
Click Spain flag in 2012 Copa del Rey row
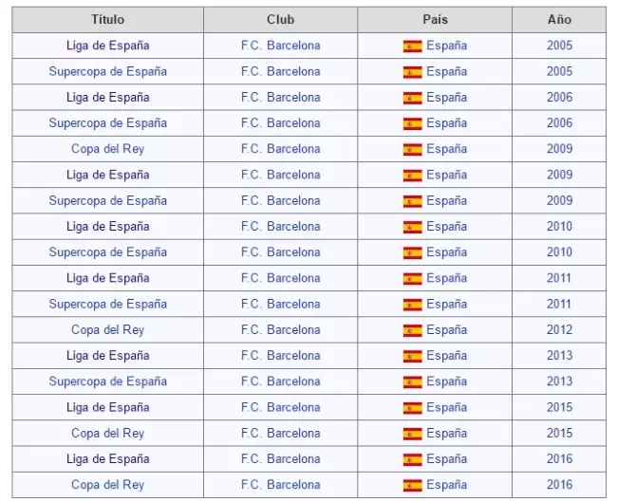(x=412, y=330)
